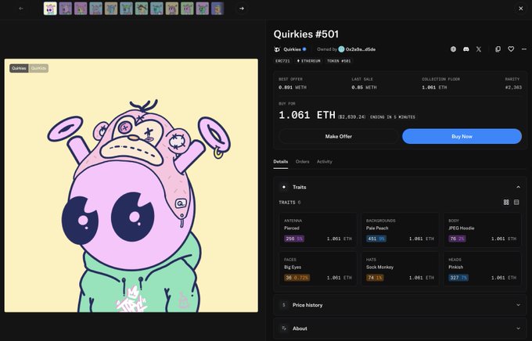Click the 76 2% badge on Body trait

457,239
